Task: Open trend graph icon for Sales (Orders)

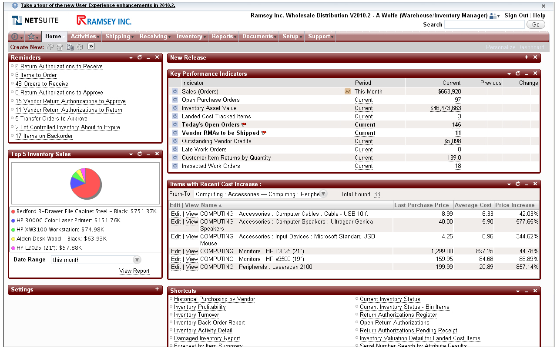Action: click(347, 92)
